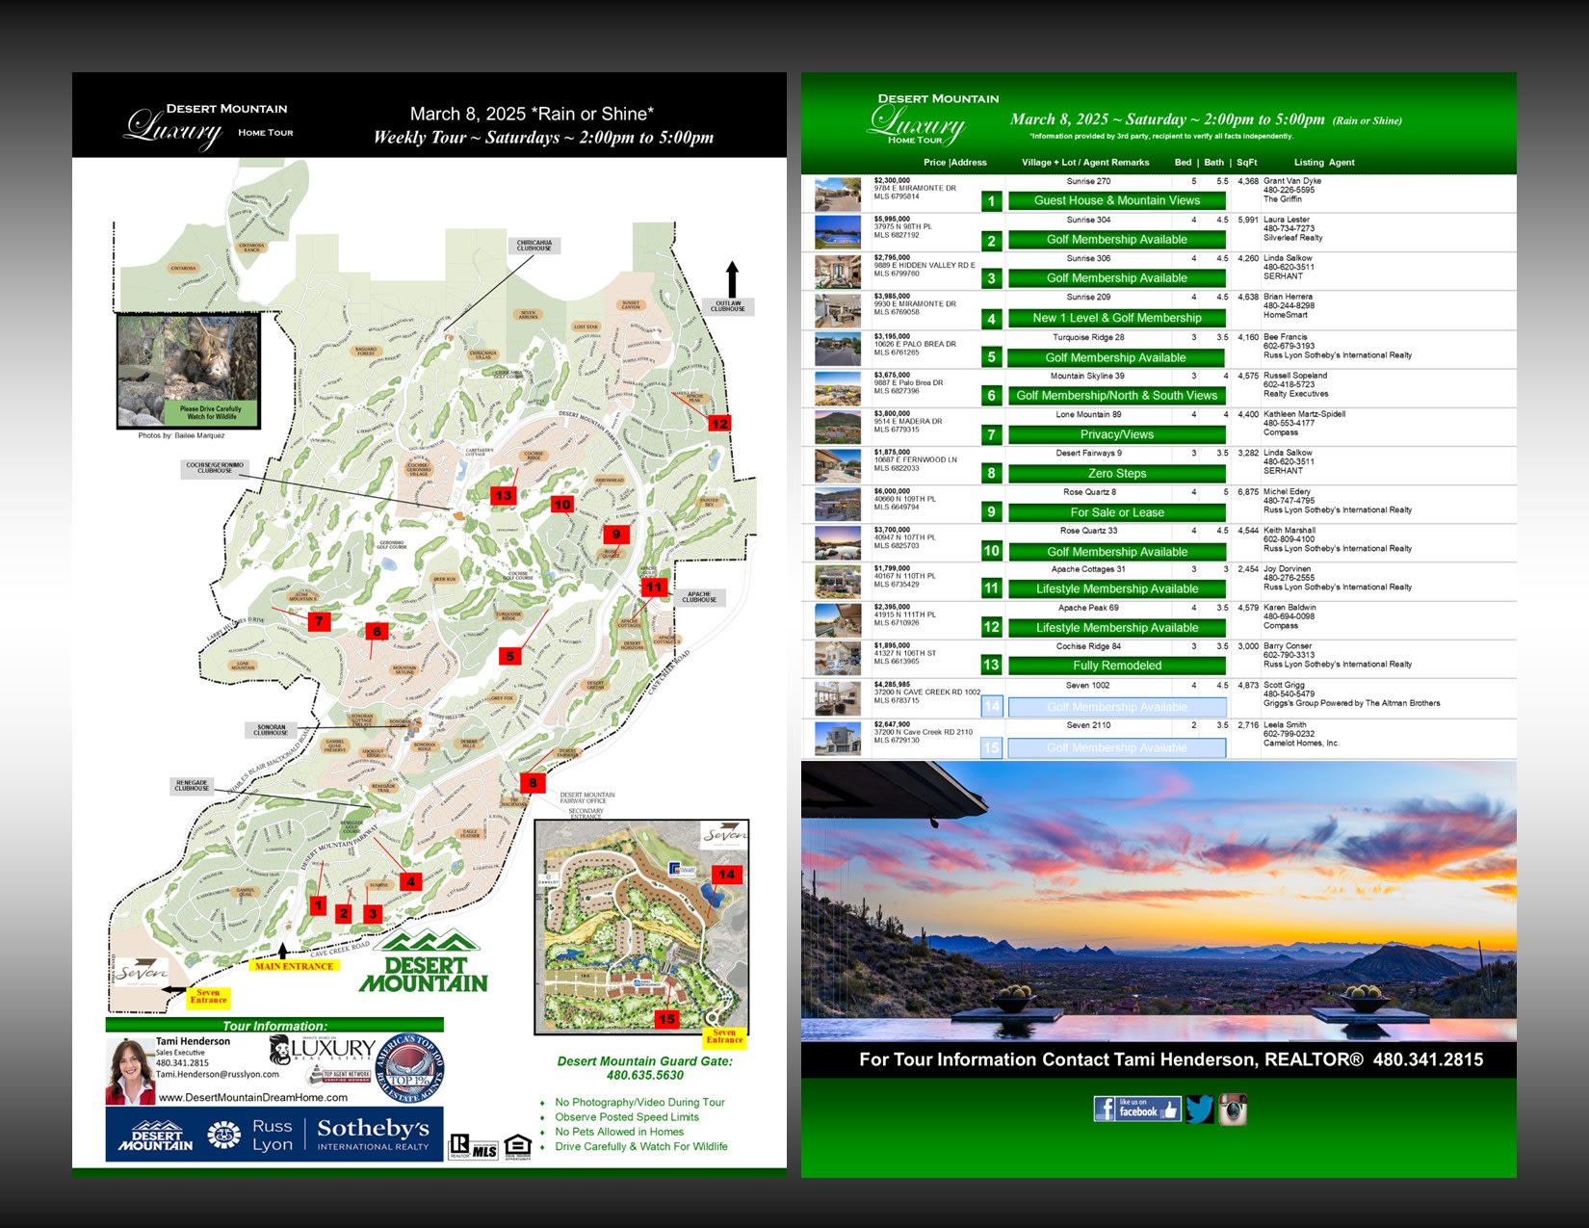This screenshot has height=1228, width=1589.
Task: Click the Main Entrance yellow label
Action: pyautogui.click(x=294, y=965)
